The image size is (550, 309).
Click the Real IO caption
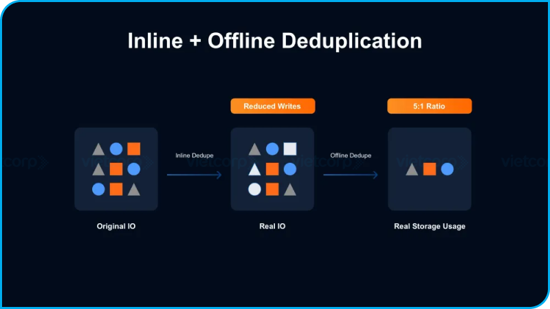[x=272, y=226]
